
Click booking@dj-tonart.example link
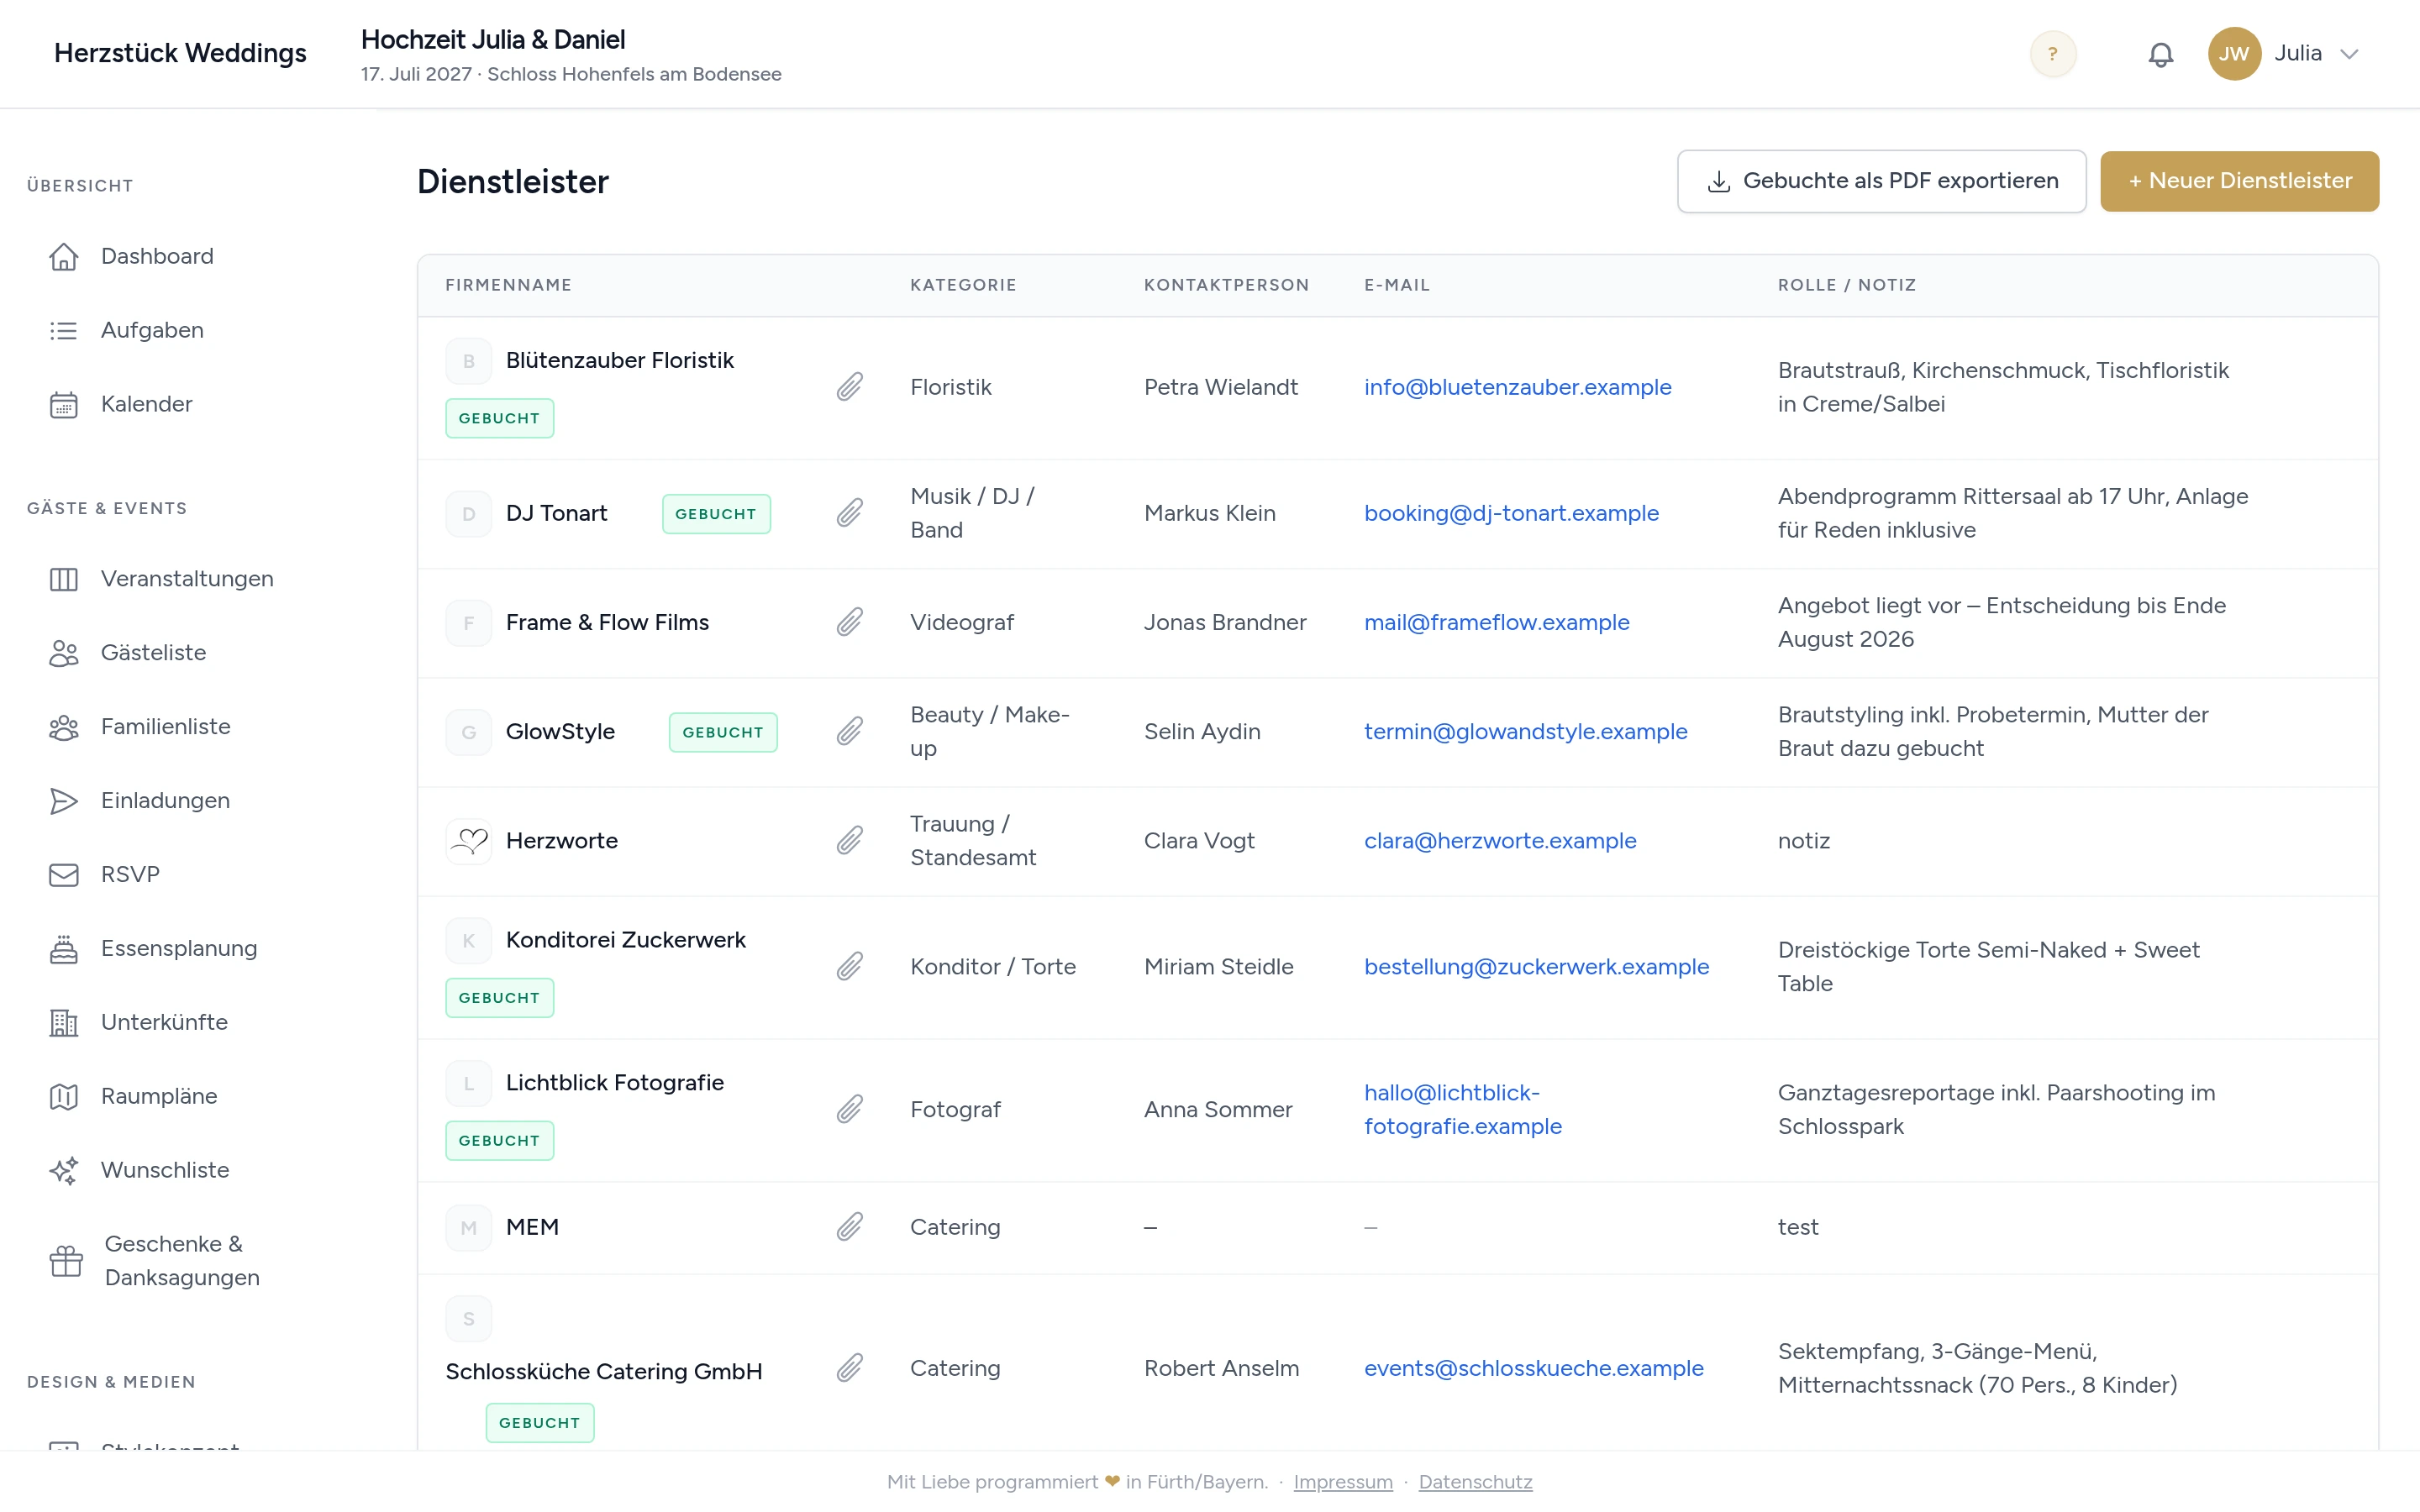coord(1511,513)
